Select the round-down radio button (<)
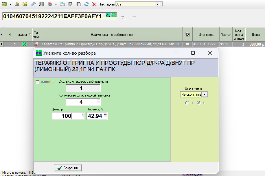Image resolution: width=265 pixels, height=176 pixels. 187,103
